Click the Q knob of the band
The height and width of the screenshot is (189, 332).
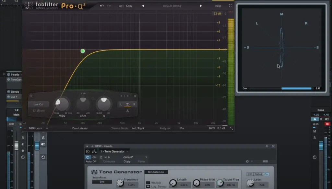(x=104, y=104)
